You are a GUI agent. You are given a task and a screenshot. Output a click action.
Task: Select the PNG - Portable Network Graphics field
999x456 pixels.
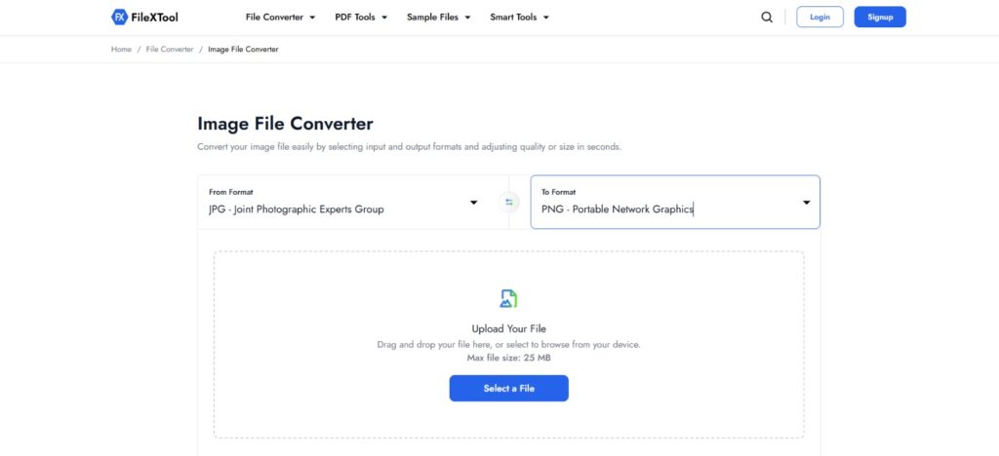click(617, 209)
